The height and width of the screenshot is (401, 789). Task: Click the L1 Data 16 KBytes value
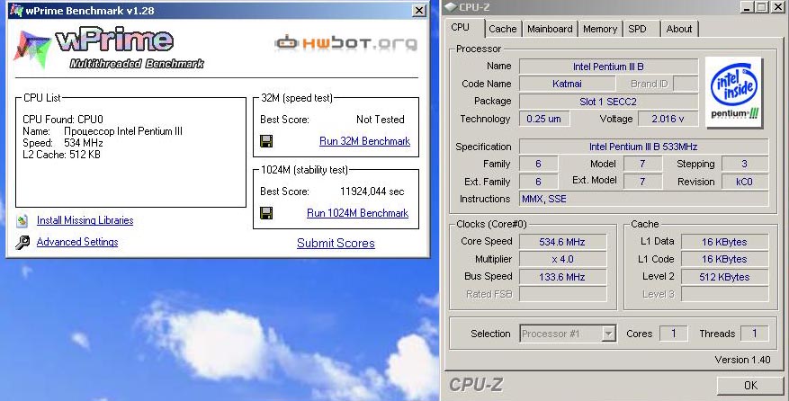point(724,242)
